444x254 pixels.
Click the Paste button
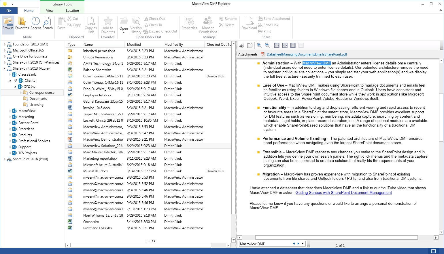[x=61, y=24]
